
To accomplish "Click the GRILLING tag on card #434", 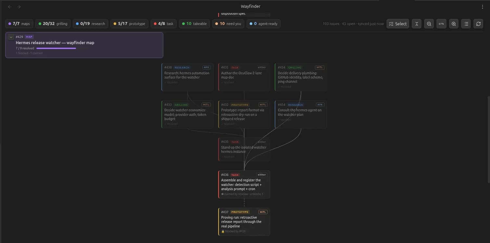I will click(x=295, y=67).
